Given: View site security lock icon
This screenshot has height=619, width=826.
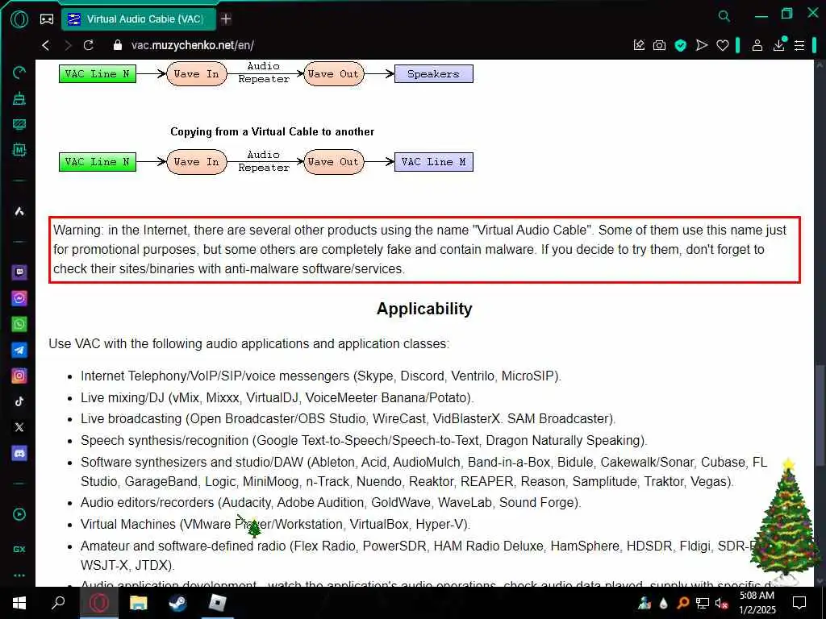Looking at the screenshot, I should pos(118,45).
